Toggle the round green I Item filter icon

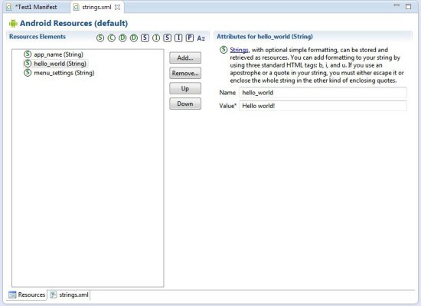tap(156, 38)
